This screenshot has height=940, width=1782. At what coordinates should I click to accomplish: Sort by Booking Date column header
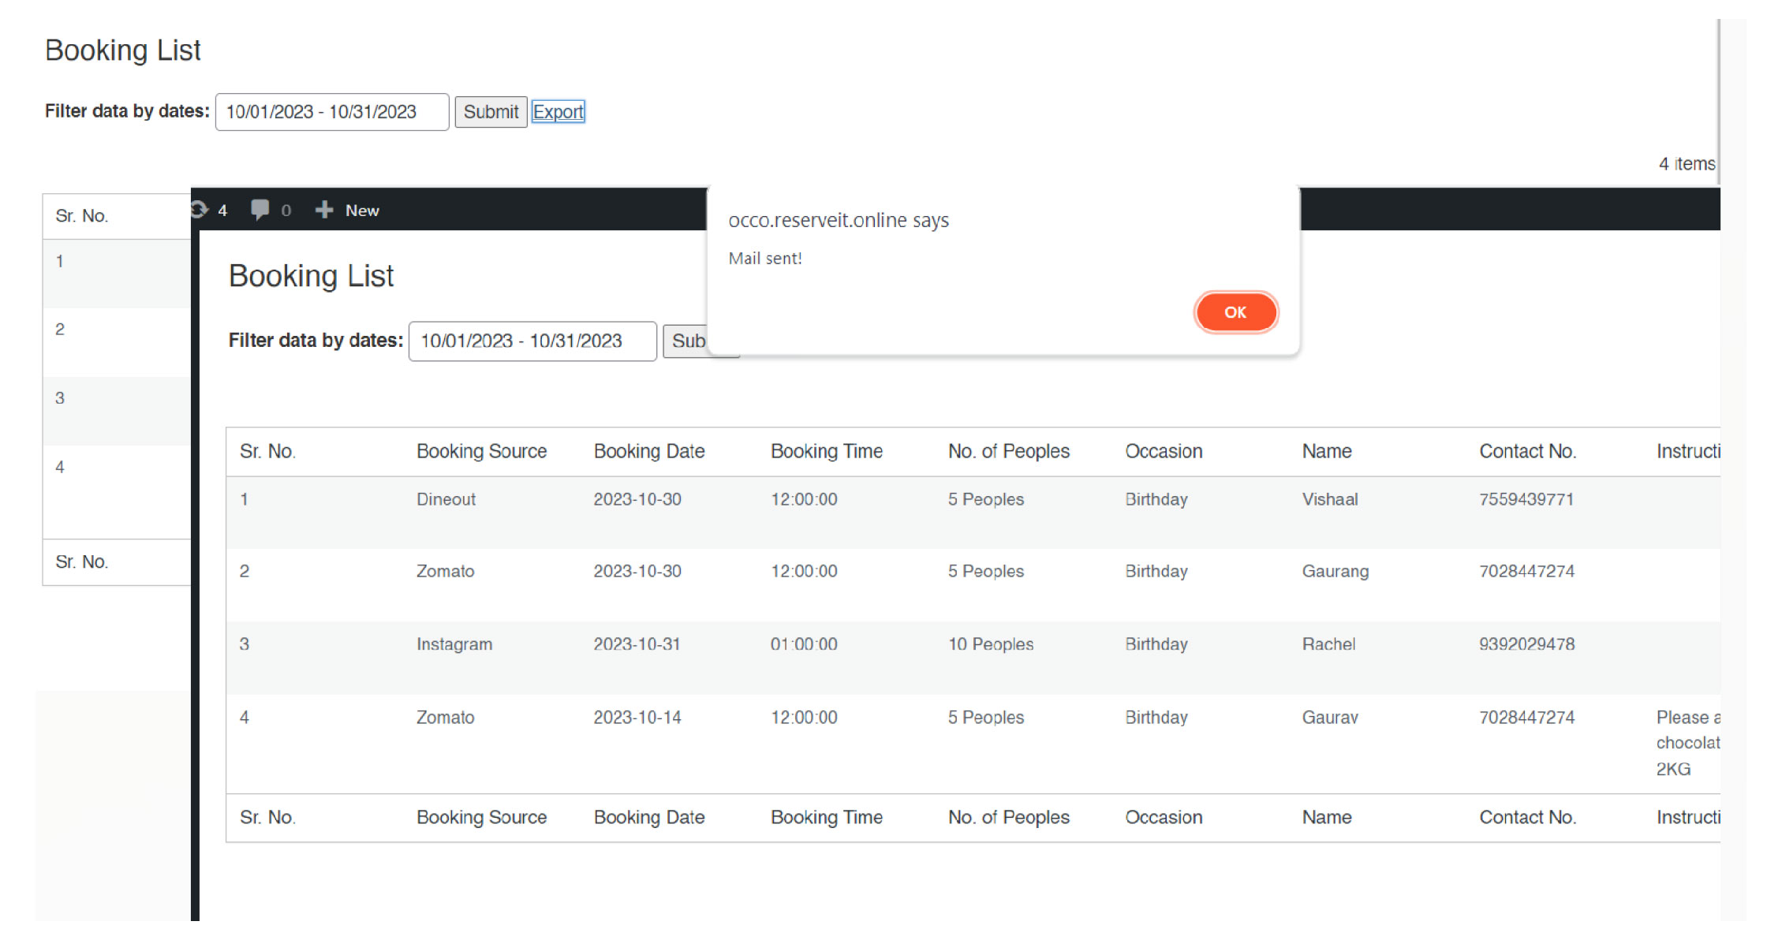(648, 451)
